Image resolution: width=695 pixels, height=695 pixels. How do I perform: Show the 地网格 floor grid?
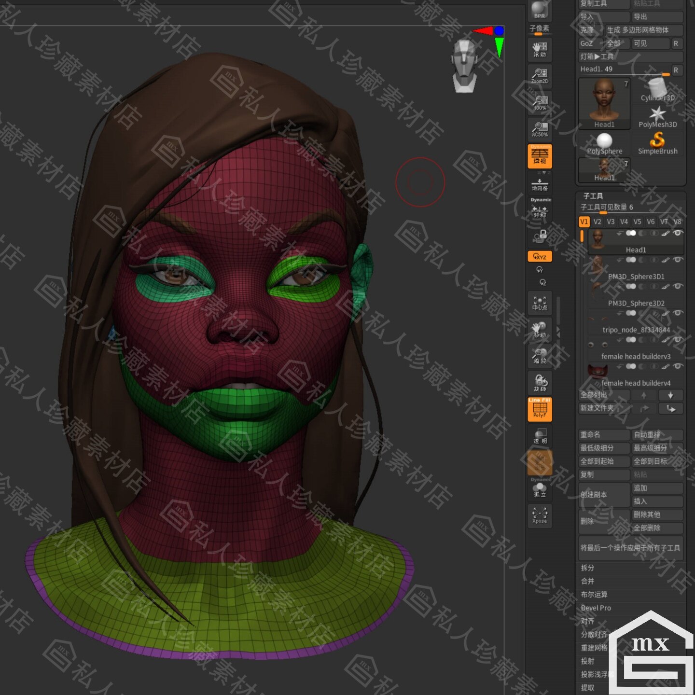pos(540,185)
